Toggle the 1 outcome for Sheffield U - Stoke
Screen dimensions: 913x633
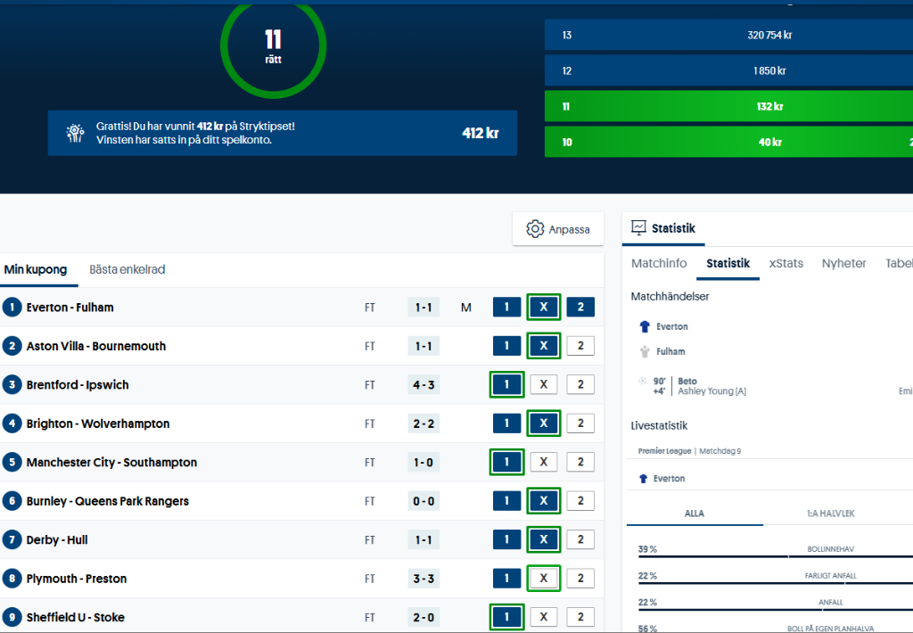[x=506, y=617]
